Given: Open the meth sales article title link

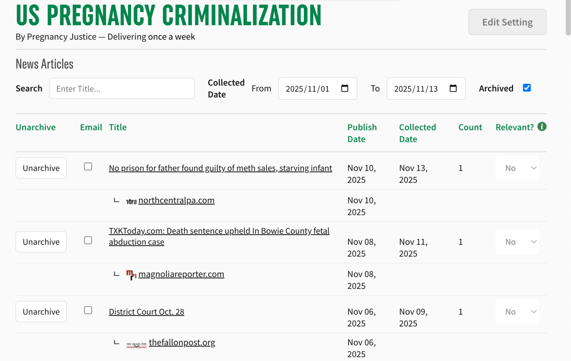Looking at the screenshot, I should (x=220, y=168).
